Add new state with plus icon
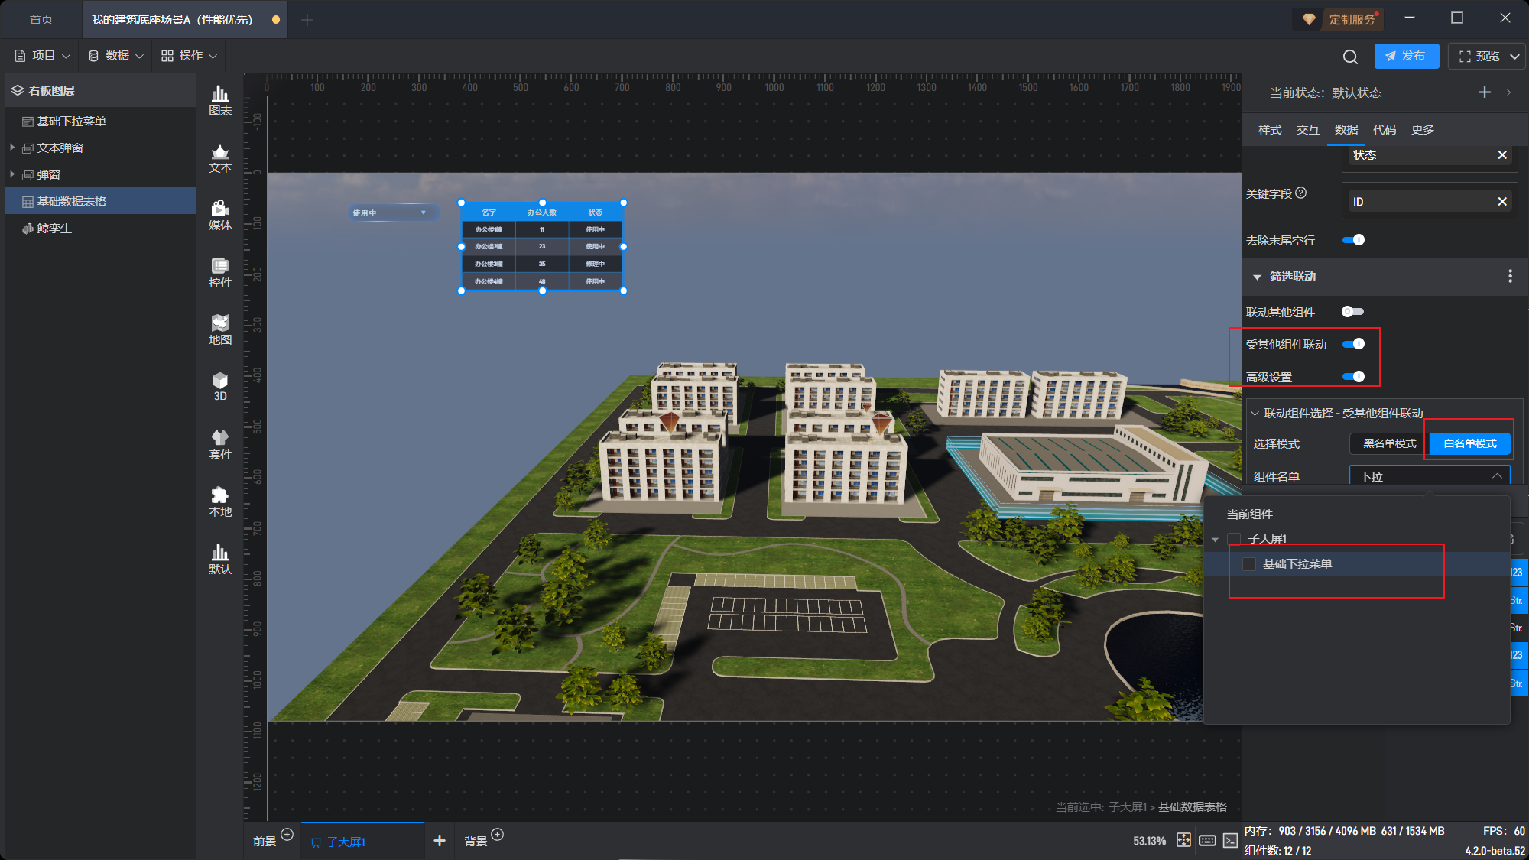 [1484, 92]
